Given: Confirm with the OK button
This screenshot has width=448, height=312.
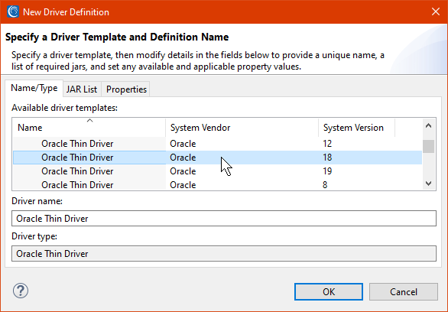Looking at the screenshot, I should (x=329, y=291).
